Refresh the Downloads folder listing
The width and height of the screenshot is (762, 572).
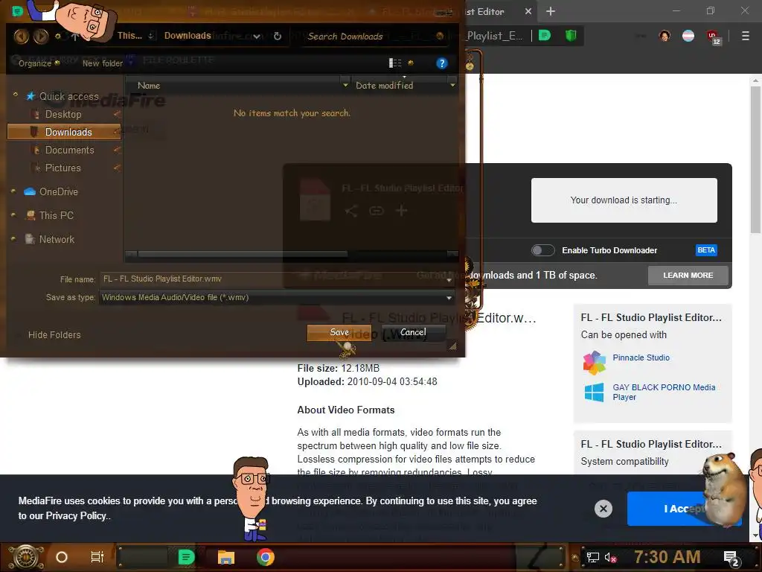(x=278, y=36)
